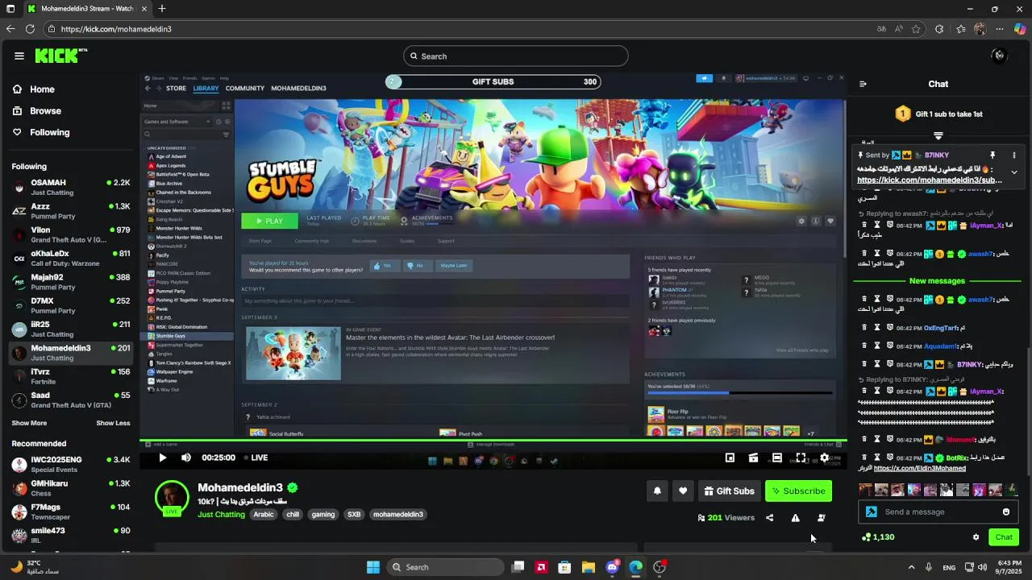
Task: Open a new browser tab
Action: (162, 9)
